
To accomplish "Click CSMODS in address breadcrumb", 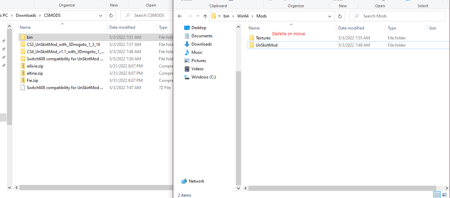I will tap(52, 15).
